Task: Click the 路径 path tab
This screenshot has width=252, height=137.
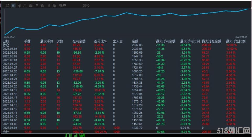Action: (86, 5)
